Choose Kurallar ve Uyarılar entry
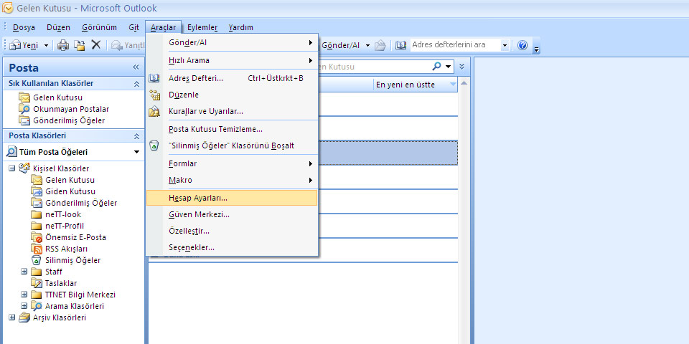The width and height of the screenshot is (689, 344). (232, 112)
